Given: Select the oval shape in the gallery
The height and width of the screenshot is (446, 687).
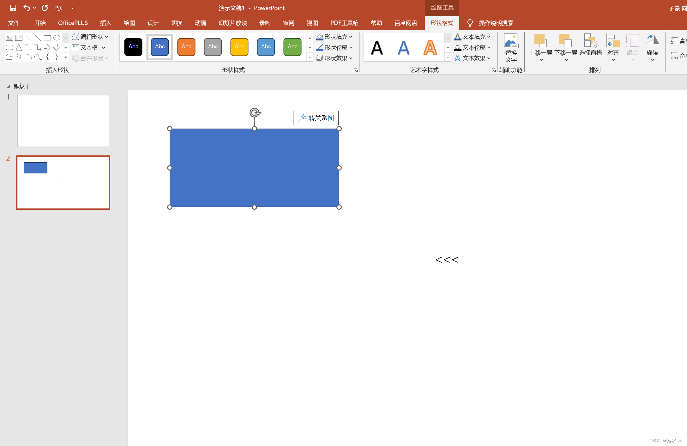Looking at the screenshot, I should [x=57, y=38].
